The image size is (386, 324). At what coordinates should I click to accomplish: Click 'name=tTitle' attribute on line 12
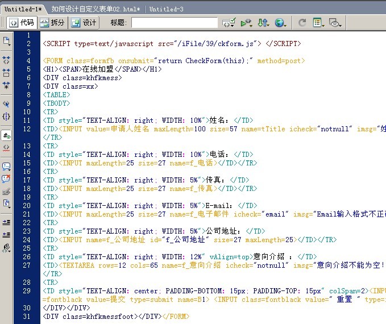point(263,129)
